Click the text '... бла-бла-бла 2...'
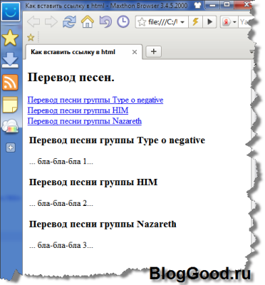The width and height of the screenshot is (265, 285). pos(61,203)
